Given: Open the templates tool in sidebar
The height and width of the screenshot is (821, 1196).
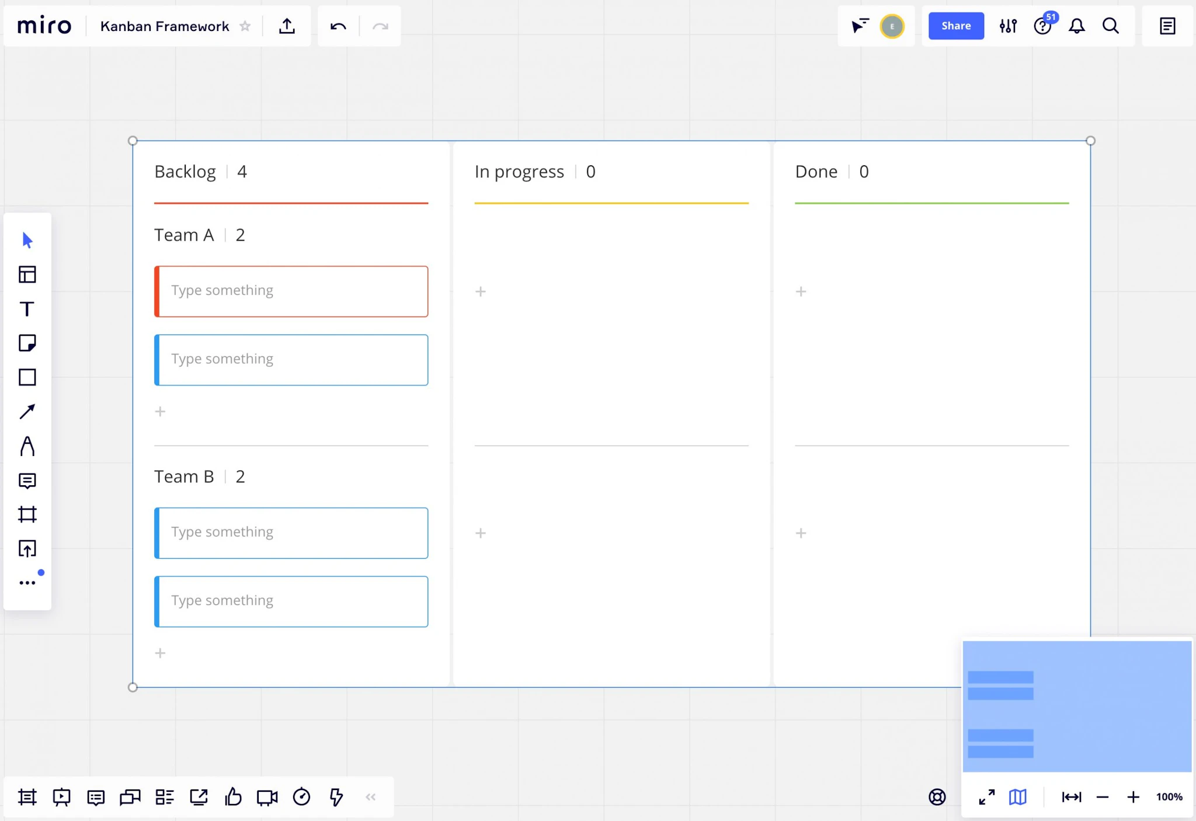Looking at the screenshot, I should click(x=27, y=274).
